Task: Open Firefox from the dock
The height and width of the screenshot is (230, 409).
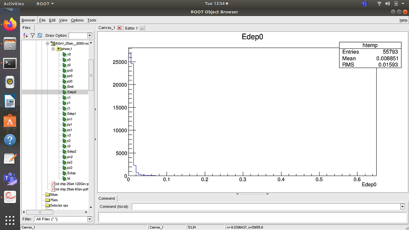Action: tap(10, 24)
